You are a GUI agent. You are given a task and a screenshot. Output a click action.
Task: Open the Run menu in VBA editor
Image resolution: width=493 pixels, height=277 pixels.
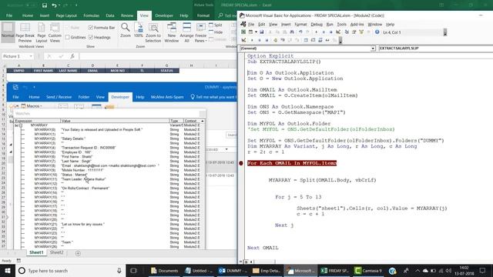click(x=330, y=24)
